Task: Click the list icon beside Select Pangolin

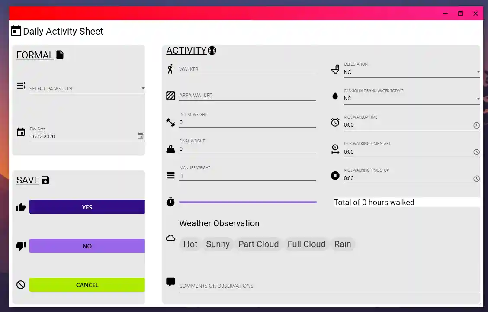Action: [x=21, y=86]
